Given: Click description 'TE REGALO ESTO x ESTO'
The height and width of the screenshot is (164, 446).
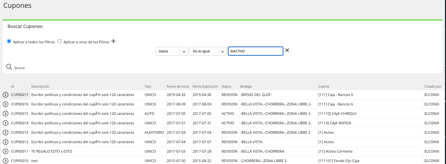Looking at the screenshot, I should tap(52, 151).
